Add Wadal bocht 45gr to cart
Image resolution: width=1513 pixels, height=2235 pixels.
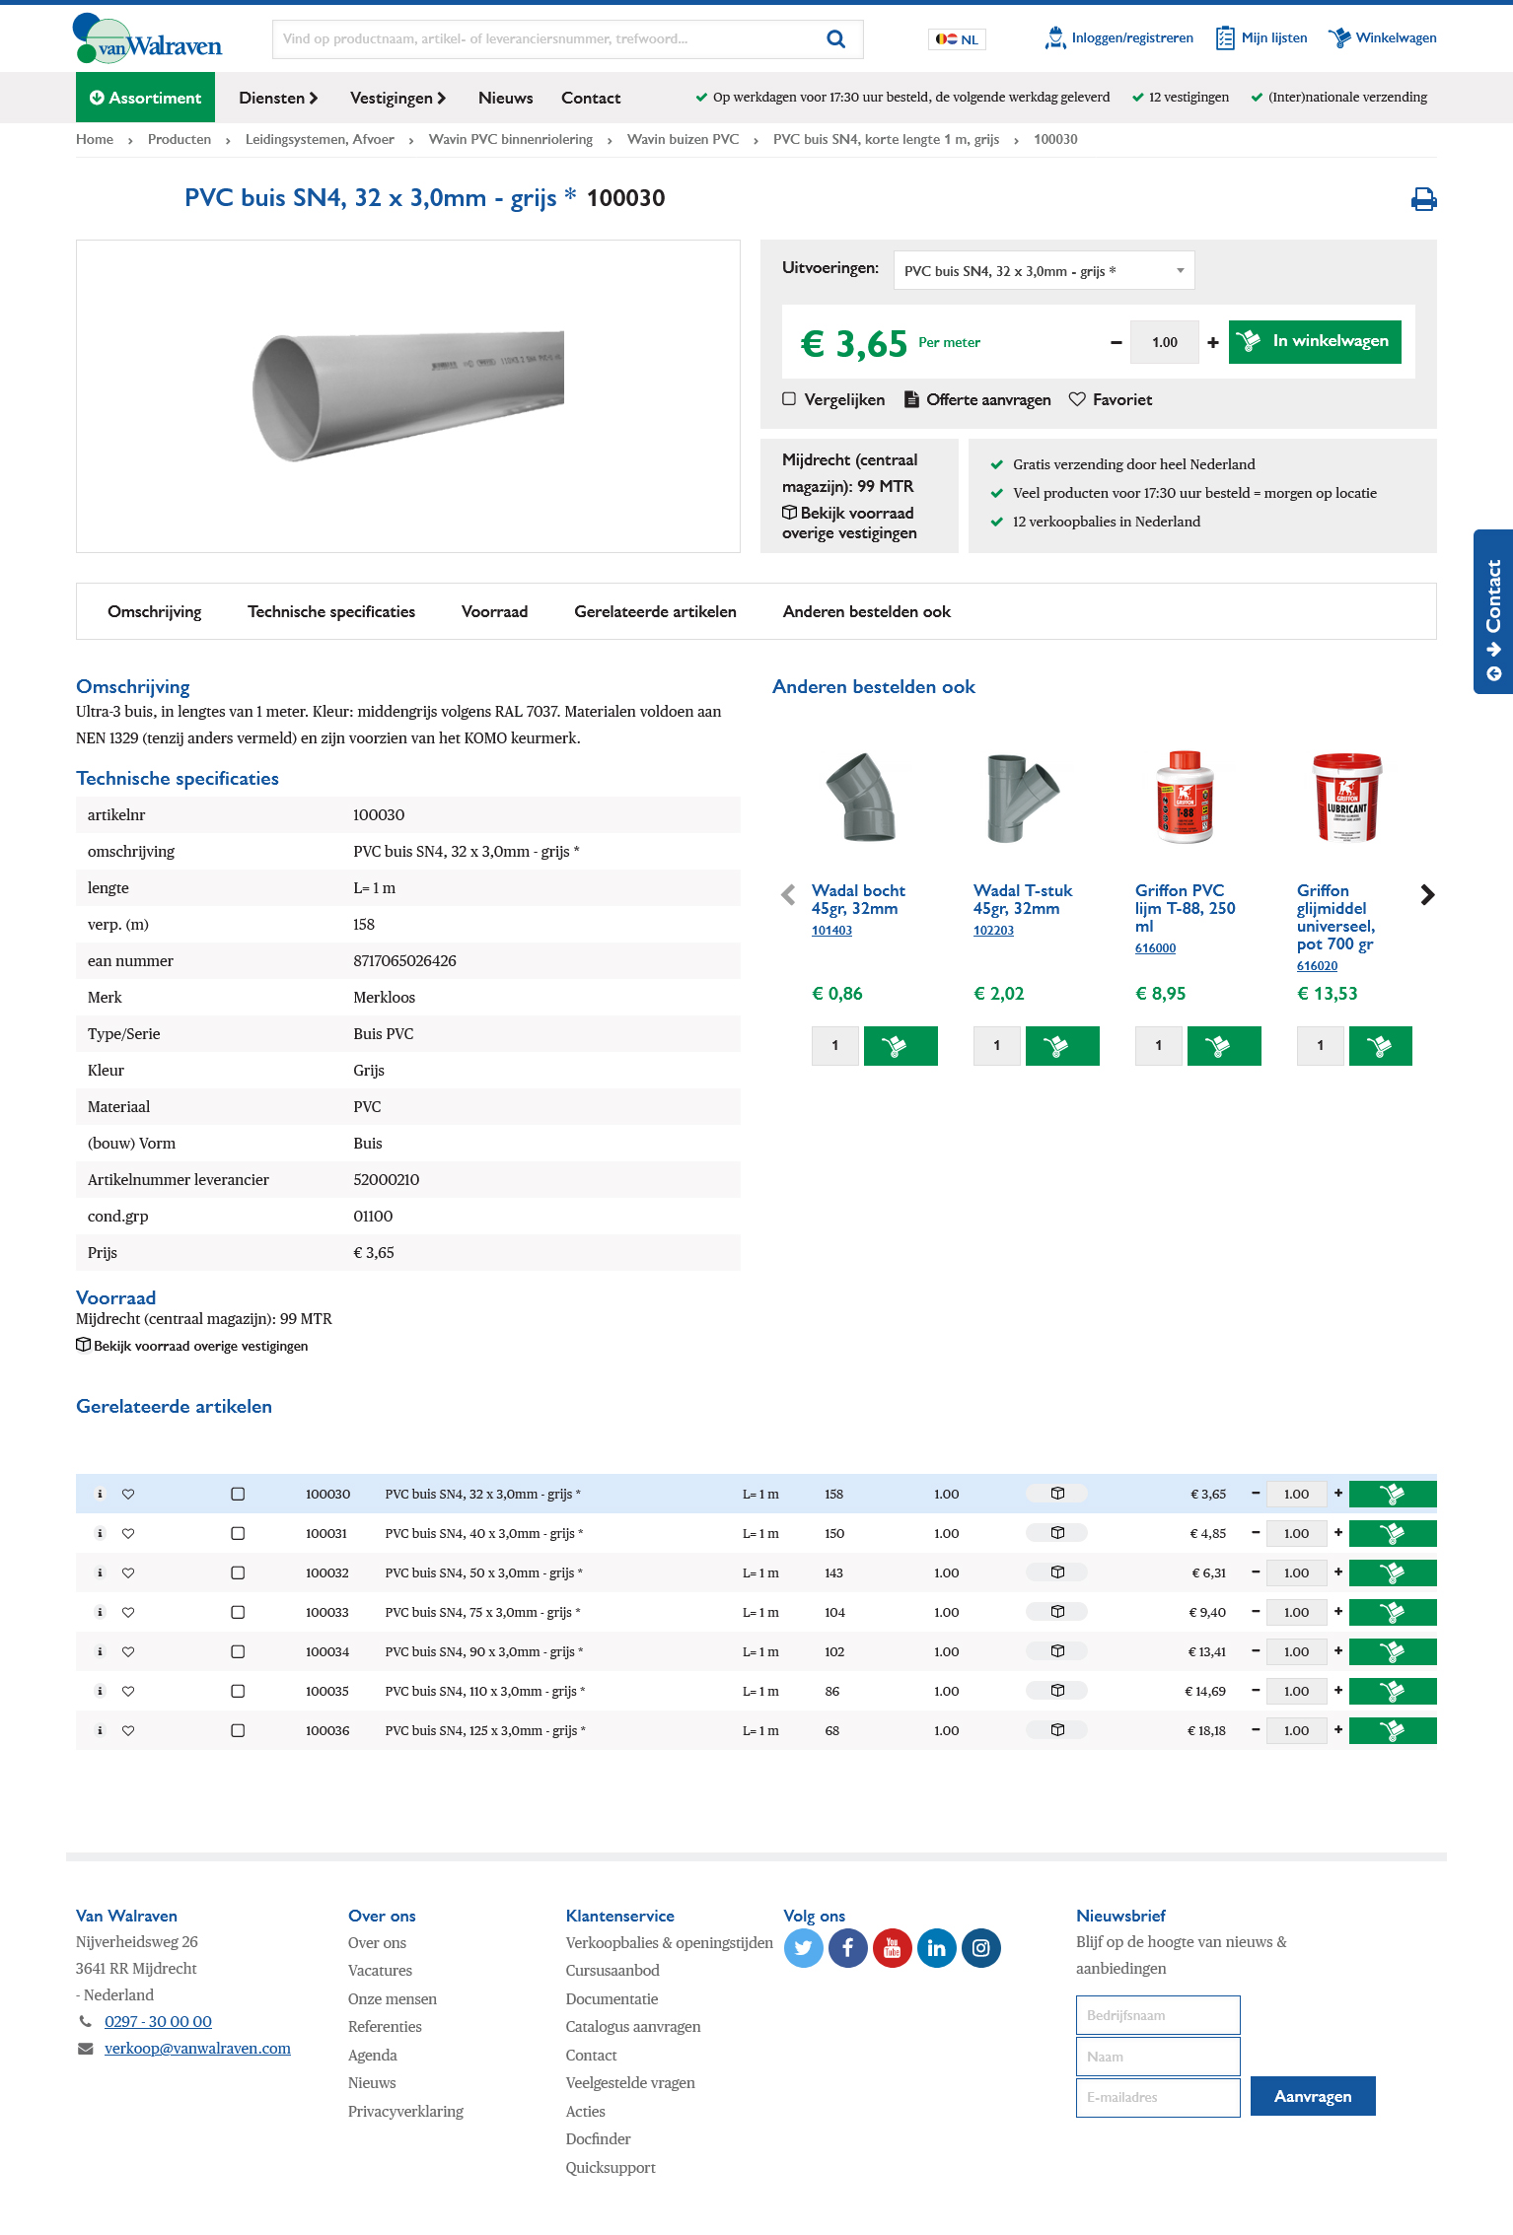coord(901,1046)
